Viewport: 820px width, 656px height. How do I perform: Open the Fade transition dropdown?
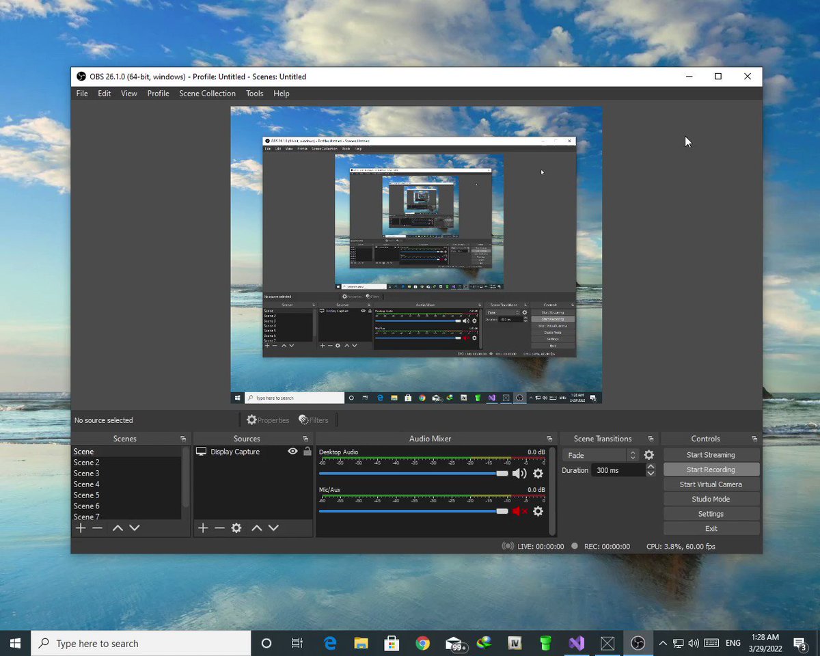point(601,455)
